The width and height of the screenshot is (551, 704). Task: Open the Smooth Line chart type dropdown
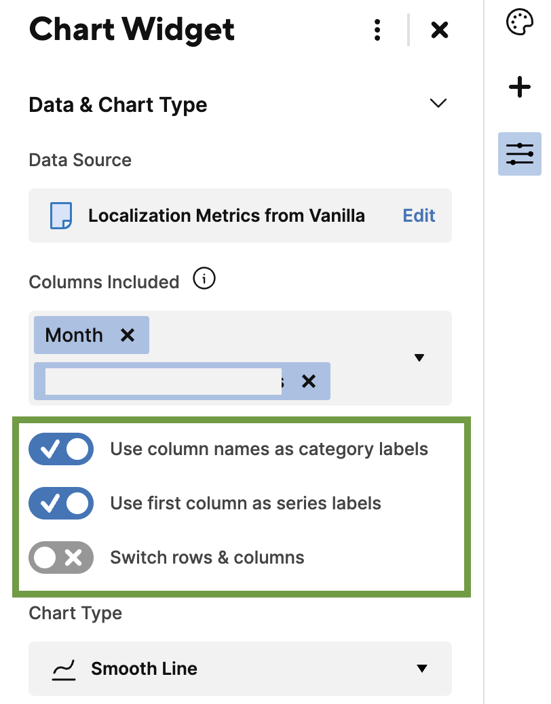point(240,669)
